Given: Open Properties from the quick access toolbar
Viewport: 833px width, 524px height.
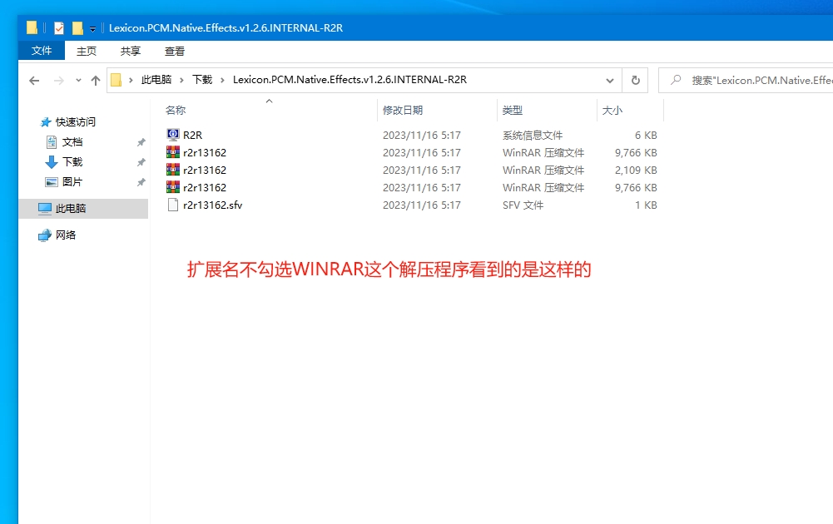Looking at the screenshot, I should (x=59, y=27).
